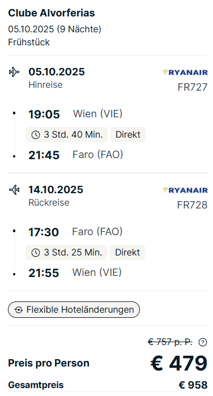Viewport: 213px width, 396px height.
Task: Click the clock icon beside 3 Std. 40 Min.
Action: coord(36,135)
